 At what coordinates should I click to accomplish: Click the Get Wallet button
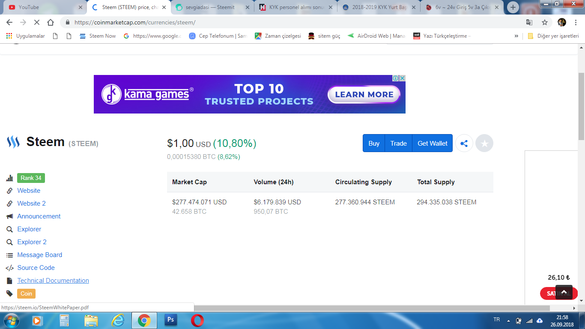(x=433, y=144)
